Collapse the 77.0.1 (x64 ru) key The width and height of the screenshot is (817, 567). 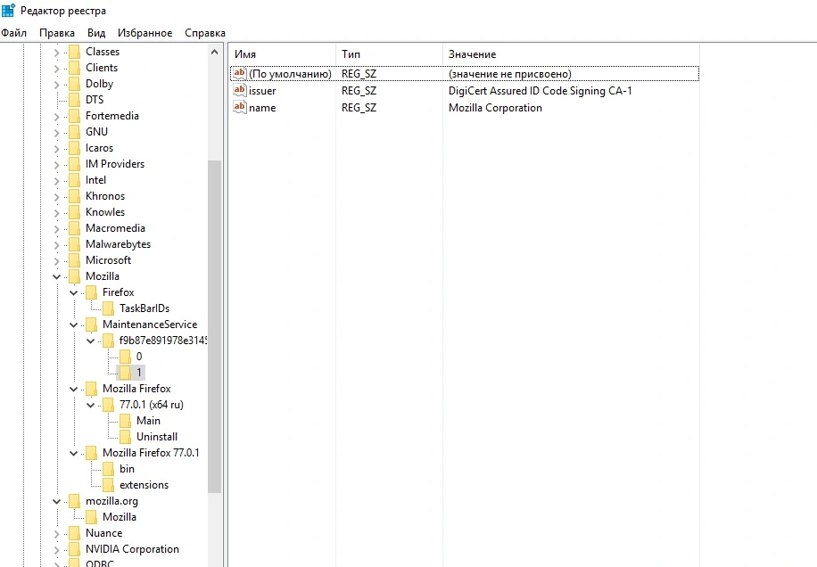pos(90,405)
